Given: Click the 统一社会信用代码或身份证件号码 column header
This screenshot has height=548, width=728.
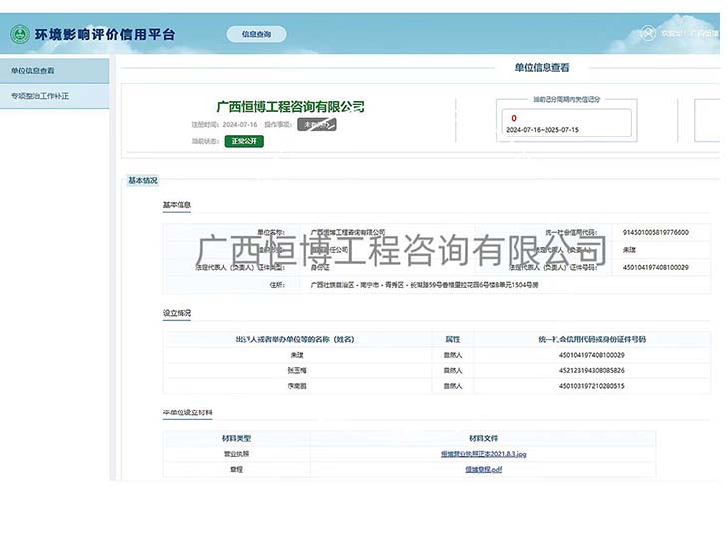Looking at the screenshot, I should point(592,339).
